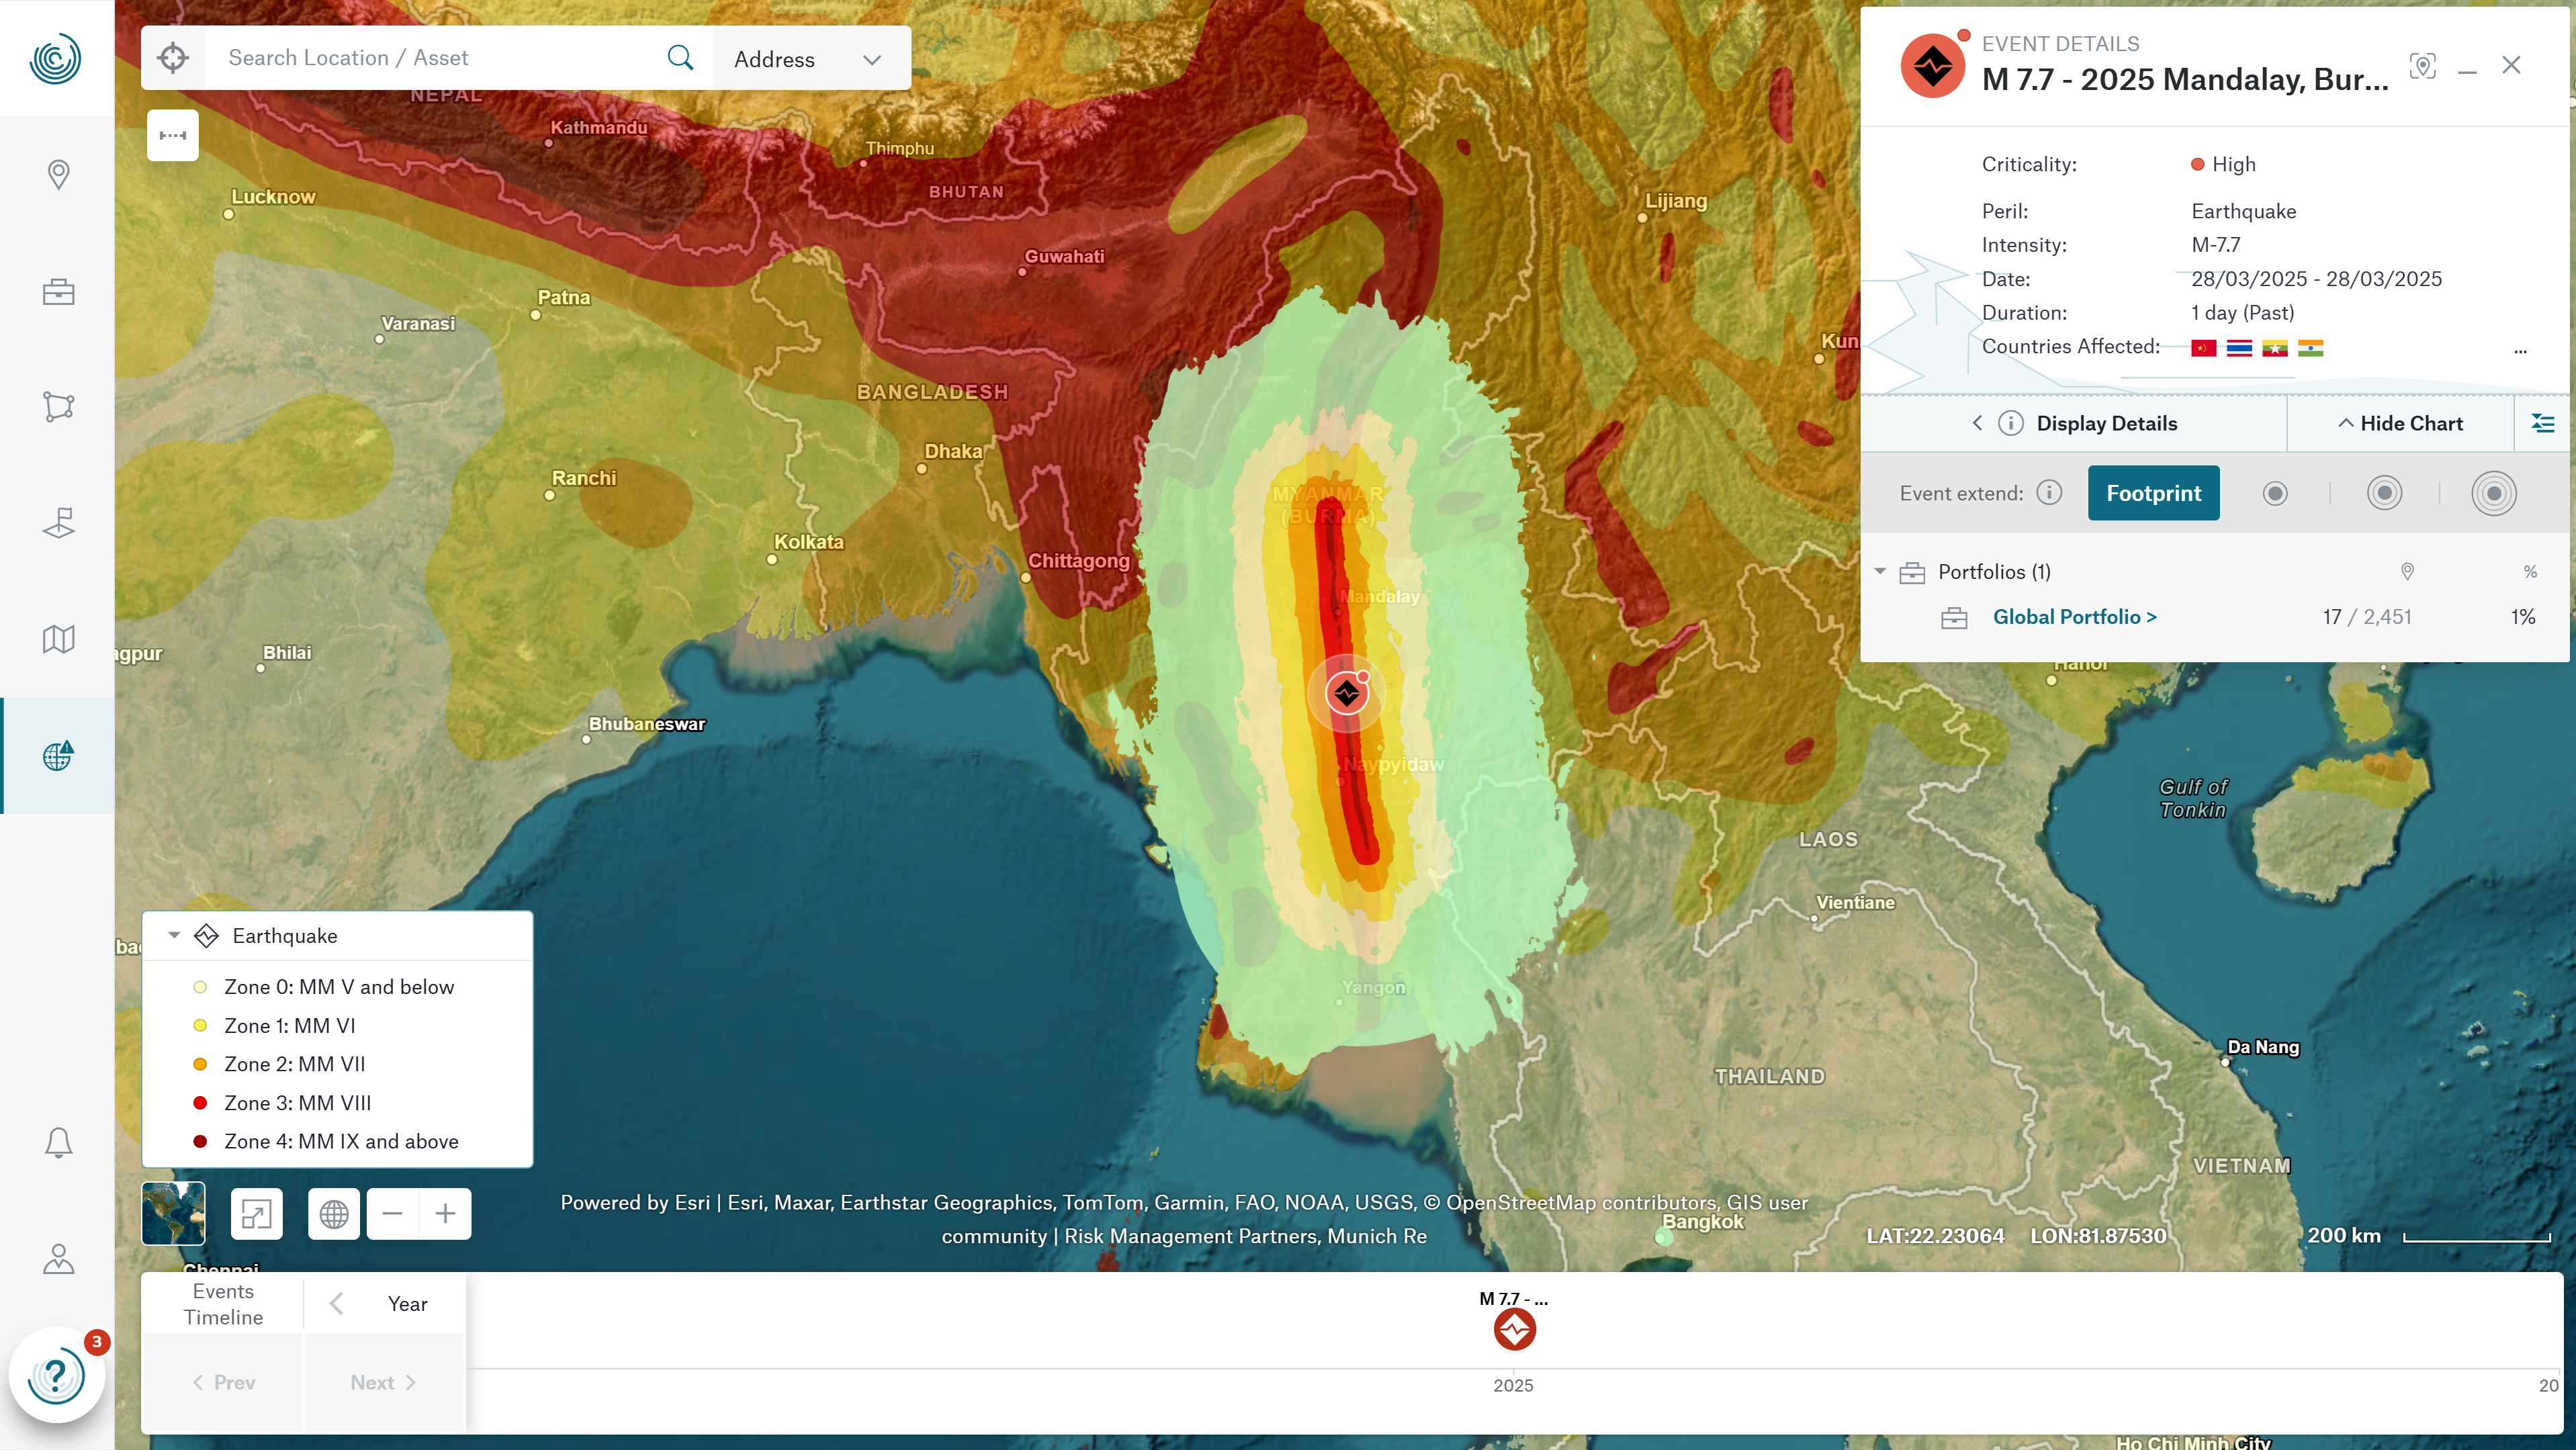Click the Year timeline back chevron
2576x1450 pixels.
337,1304
